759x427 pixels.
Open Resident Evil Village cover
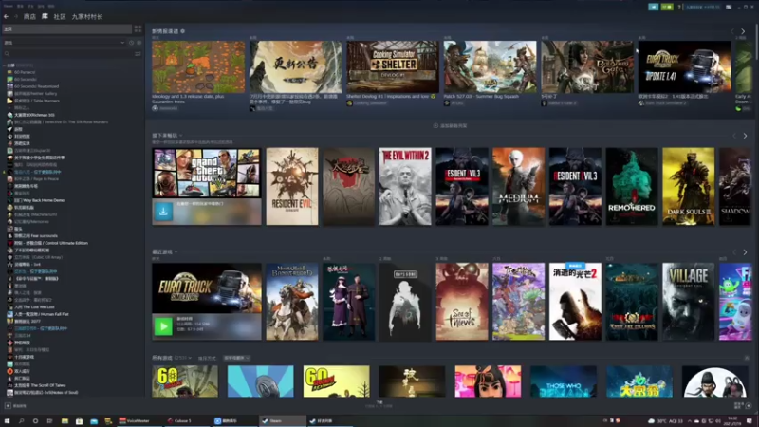pyautogui.click(x=689, y=302)
